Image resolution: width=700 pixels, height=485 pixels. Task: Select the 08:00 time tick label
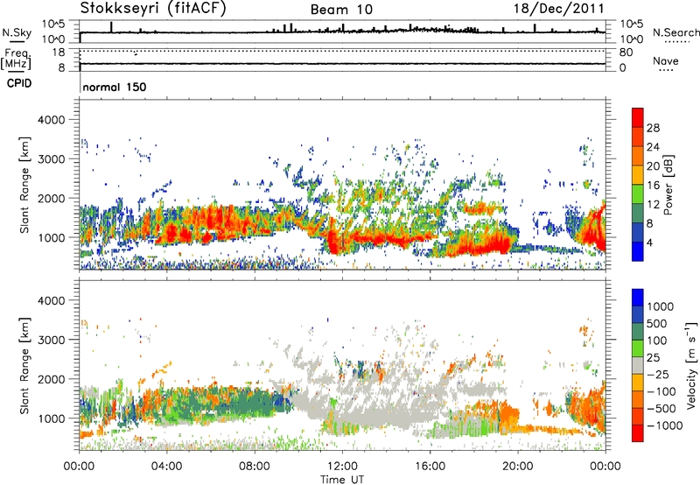(255, 467)
